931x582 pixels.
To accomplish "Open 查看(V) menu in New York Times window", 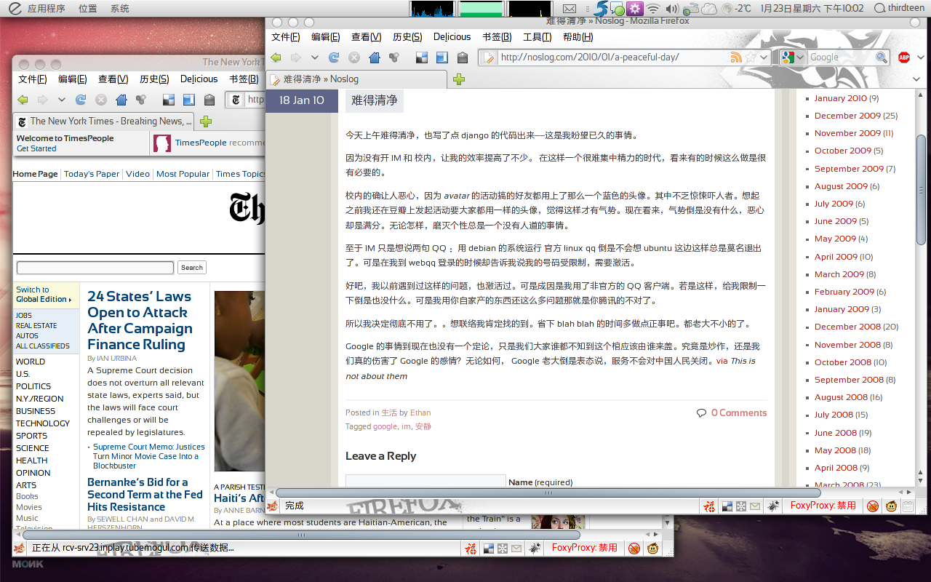I will (113, 79).
